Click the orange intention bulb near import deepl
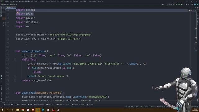Image resolution: width=199 pixels, height=112 pixels. pyautogui.click(x=17, y=12)
